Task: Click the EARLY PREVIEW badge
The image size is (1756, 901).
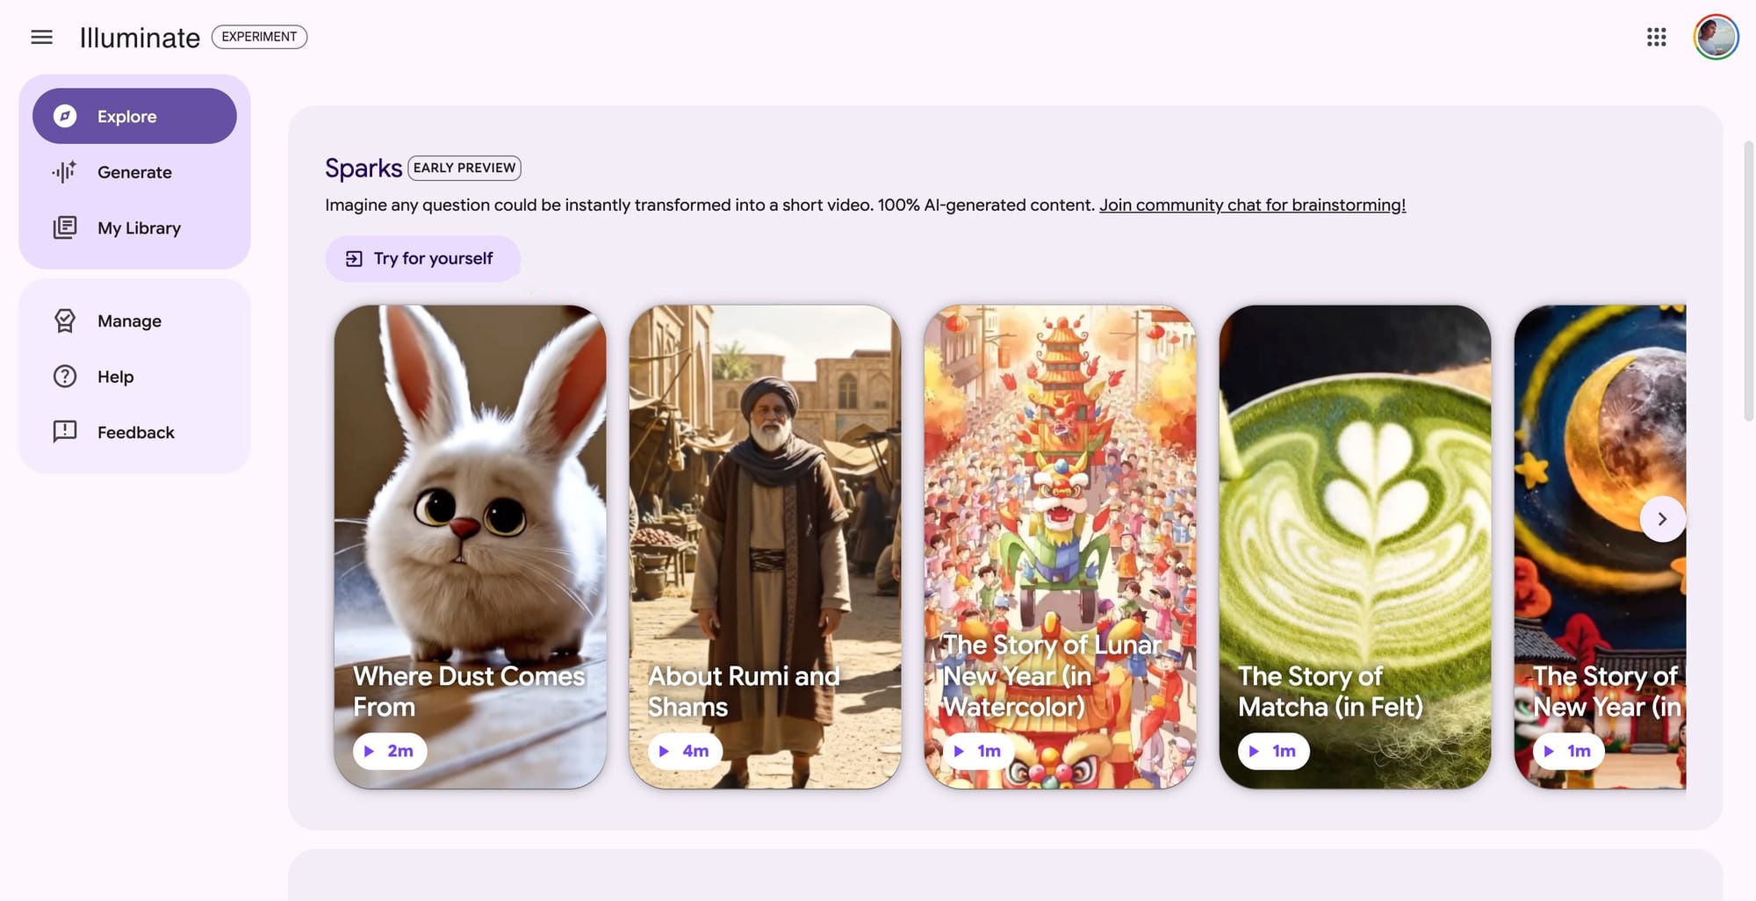Action: [464, 168]
